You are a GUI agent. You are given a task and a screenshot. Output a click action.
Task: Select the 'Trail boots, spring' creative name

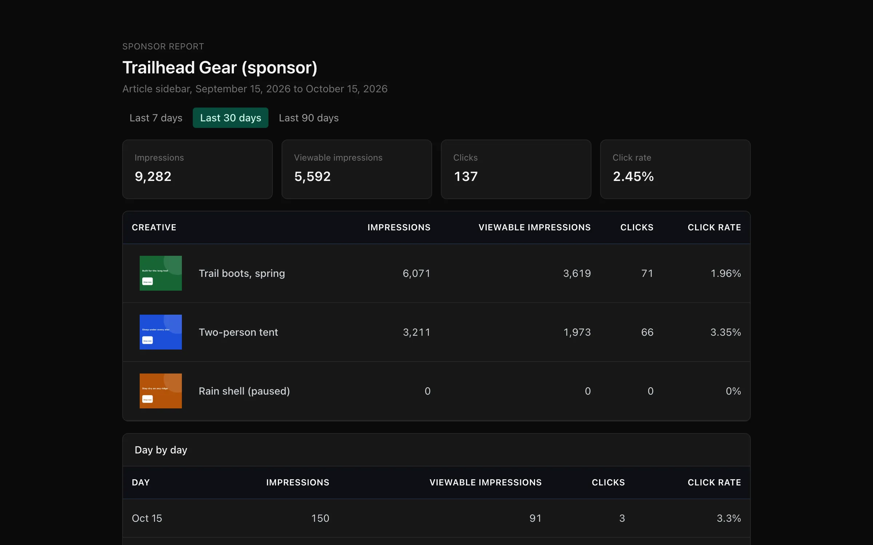[242, 273]
